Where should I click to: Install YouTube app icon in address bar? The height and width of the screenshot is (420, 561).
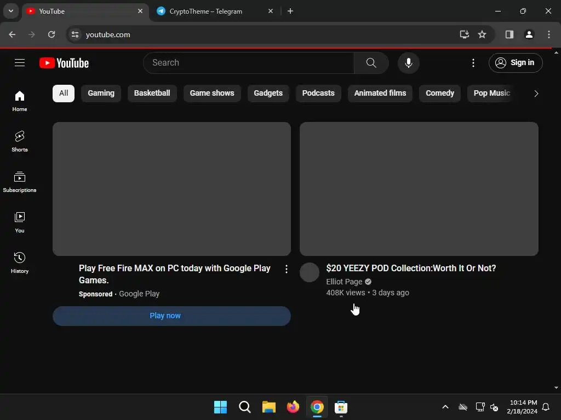464,34
